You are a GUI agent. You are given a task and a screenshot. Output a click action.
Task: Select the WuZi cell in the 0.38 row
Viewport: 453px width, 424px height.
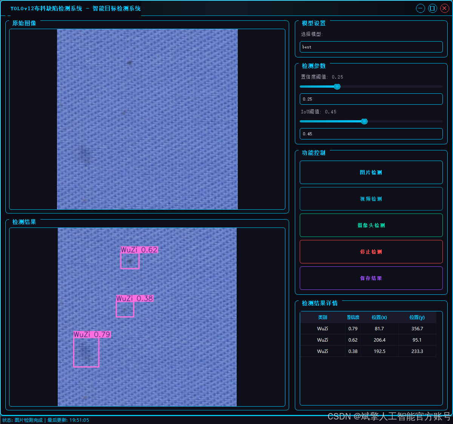[x=323, y=351]
